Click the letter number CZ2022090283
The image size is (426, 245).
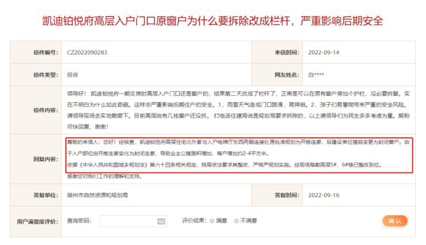tap(87, 53)
